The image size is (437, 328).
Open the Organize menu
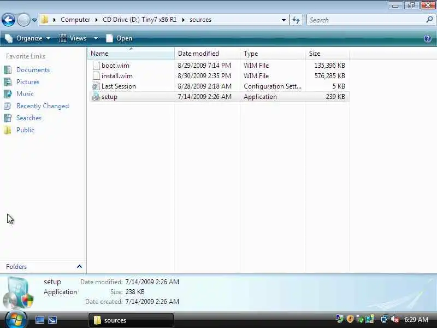tap(28, 38)
